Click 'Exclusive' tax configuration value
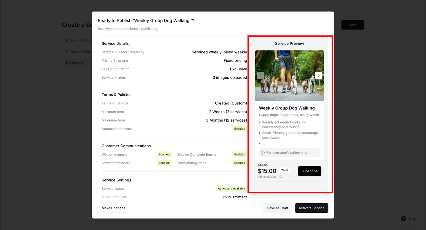426x230 pixels. point(239,69)
